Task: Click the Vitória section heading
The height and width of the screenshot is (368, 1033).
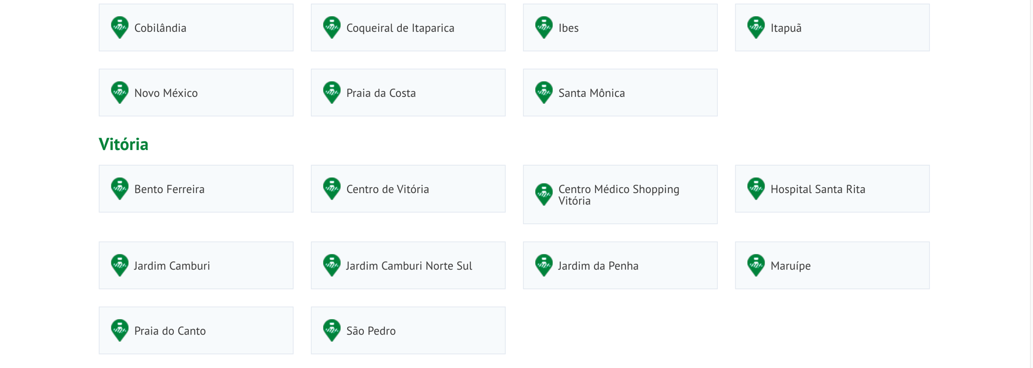Action: click(123, 144)
